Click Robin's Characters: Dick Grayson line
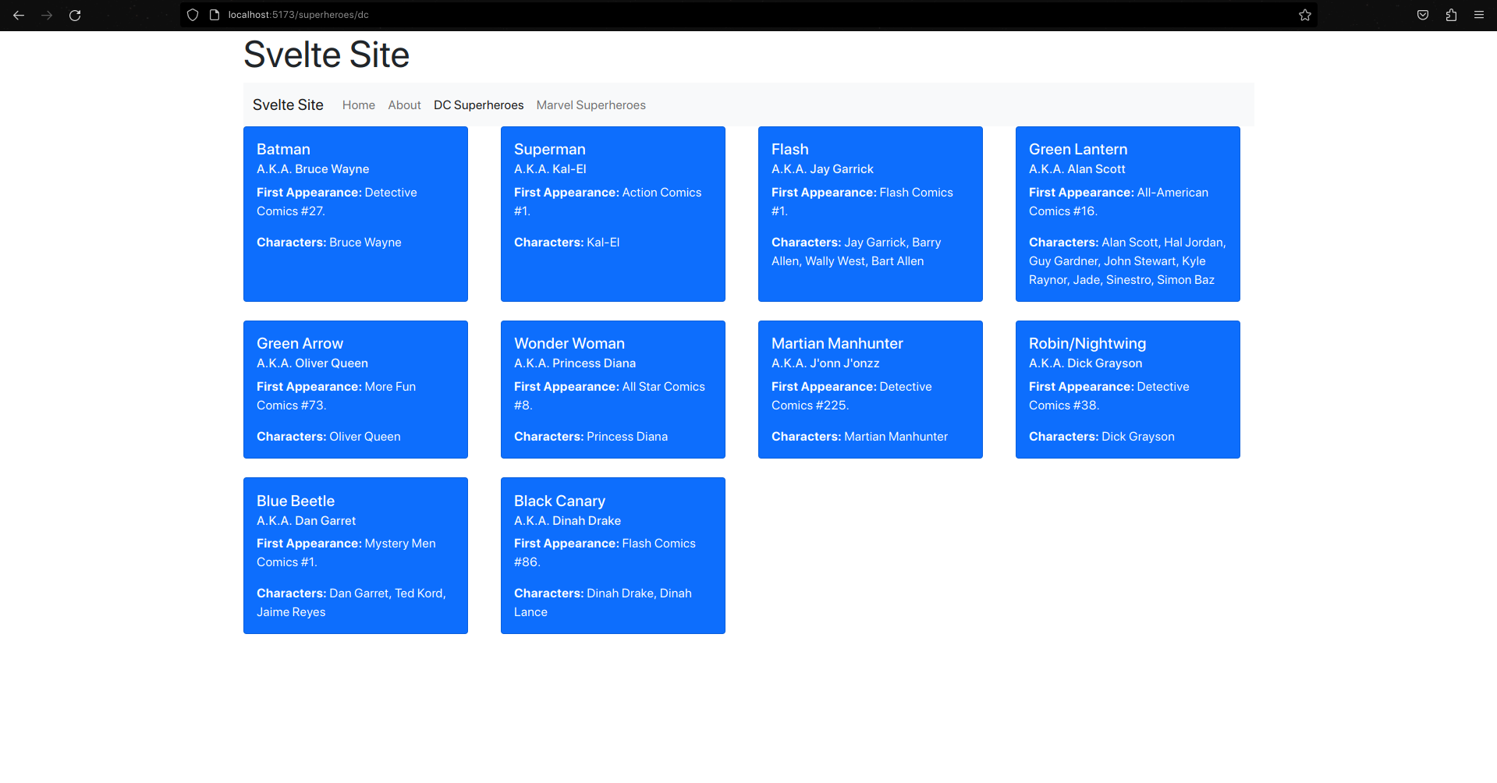 point(1101,436)
